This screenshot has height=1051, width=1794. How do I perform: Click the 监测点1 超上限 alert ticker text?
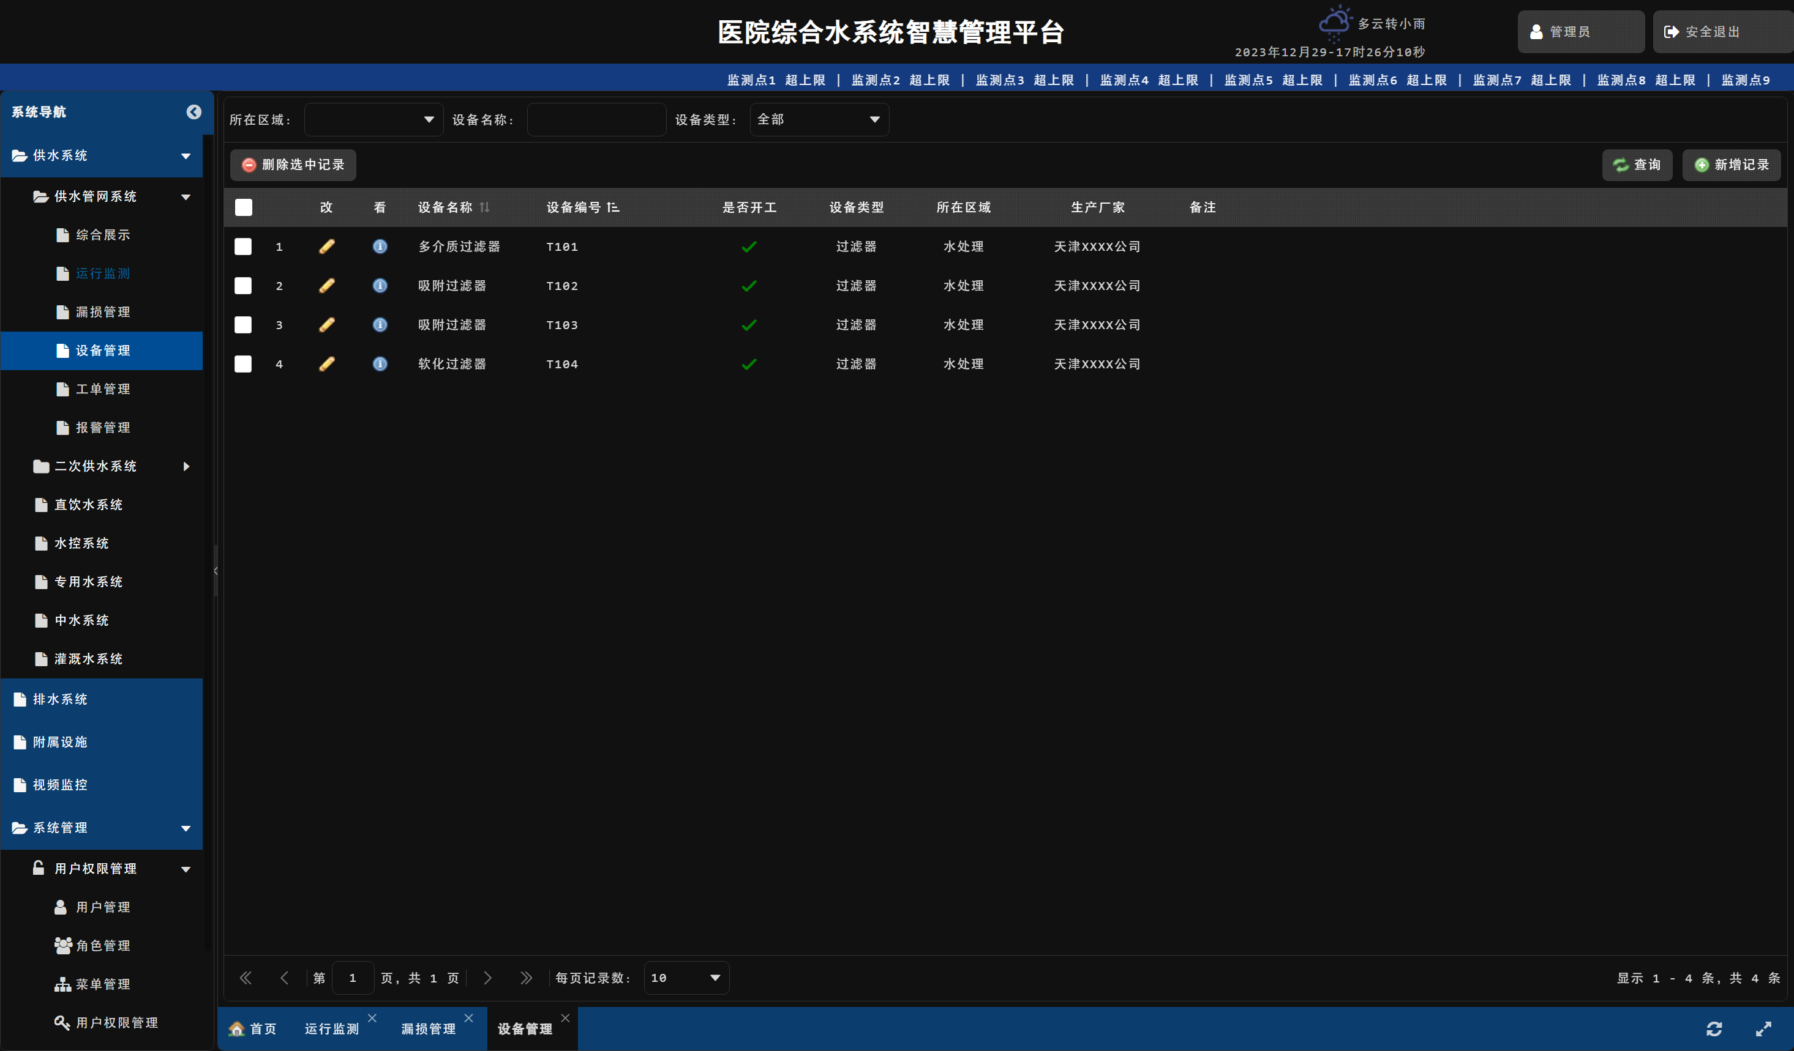776,80
